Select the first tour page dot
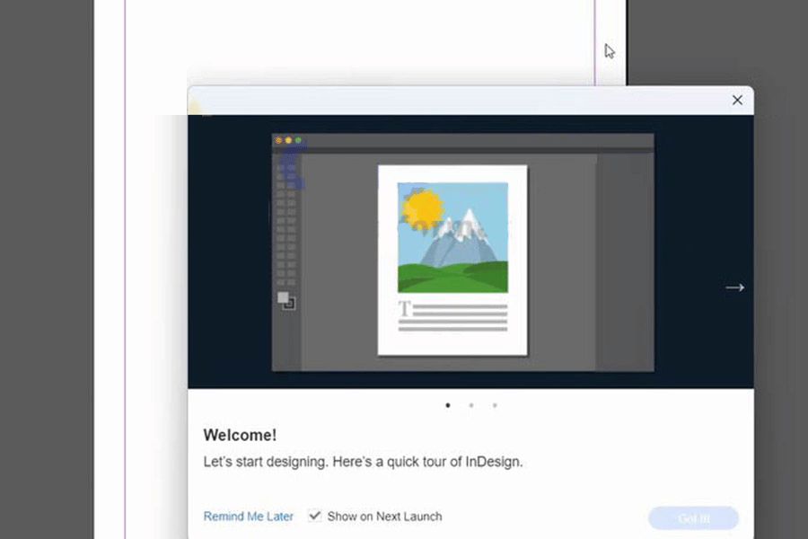 (x=448, y=405)
